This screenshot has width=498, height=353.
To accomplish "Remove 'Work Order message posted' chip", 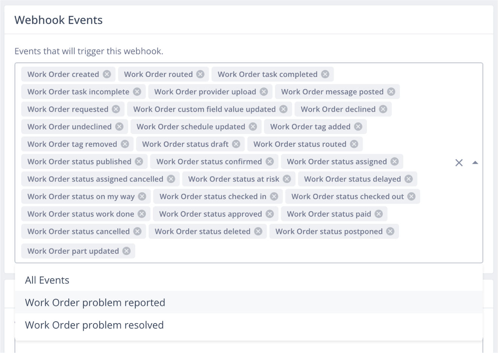I will click(391, 92).
